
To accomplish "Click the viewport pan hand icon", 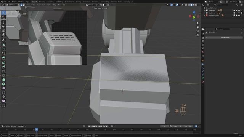I will tap(197, 27).
